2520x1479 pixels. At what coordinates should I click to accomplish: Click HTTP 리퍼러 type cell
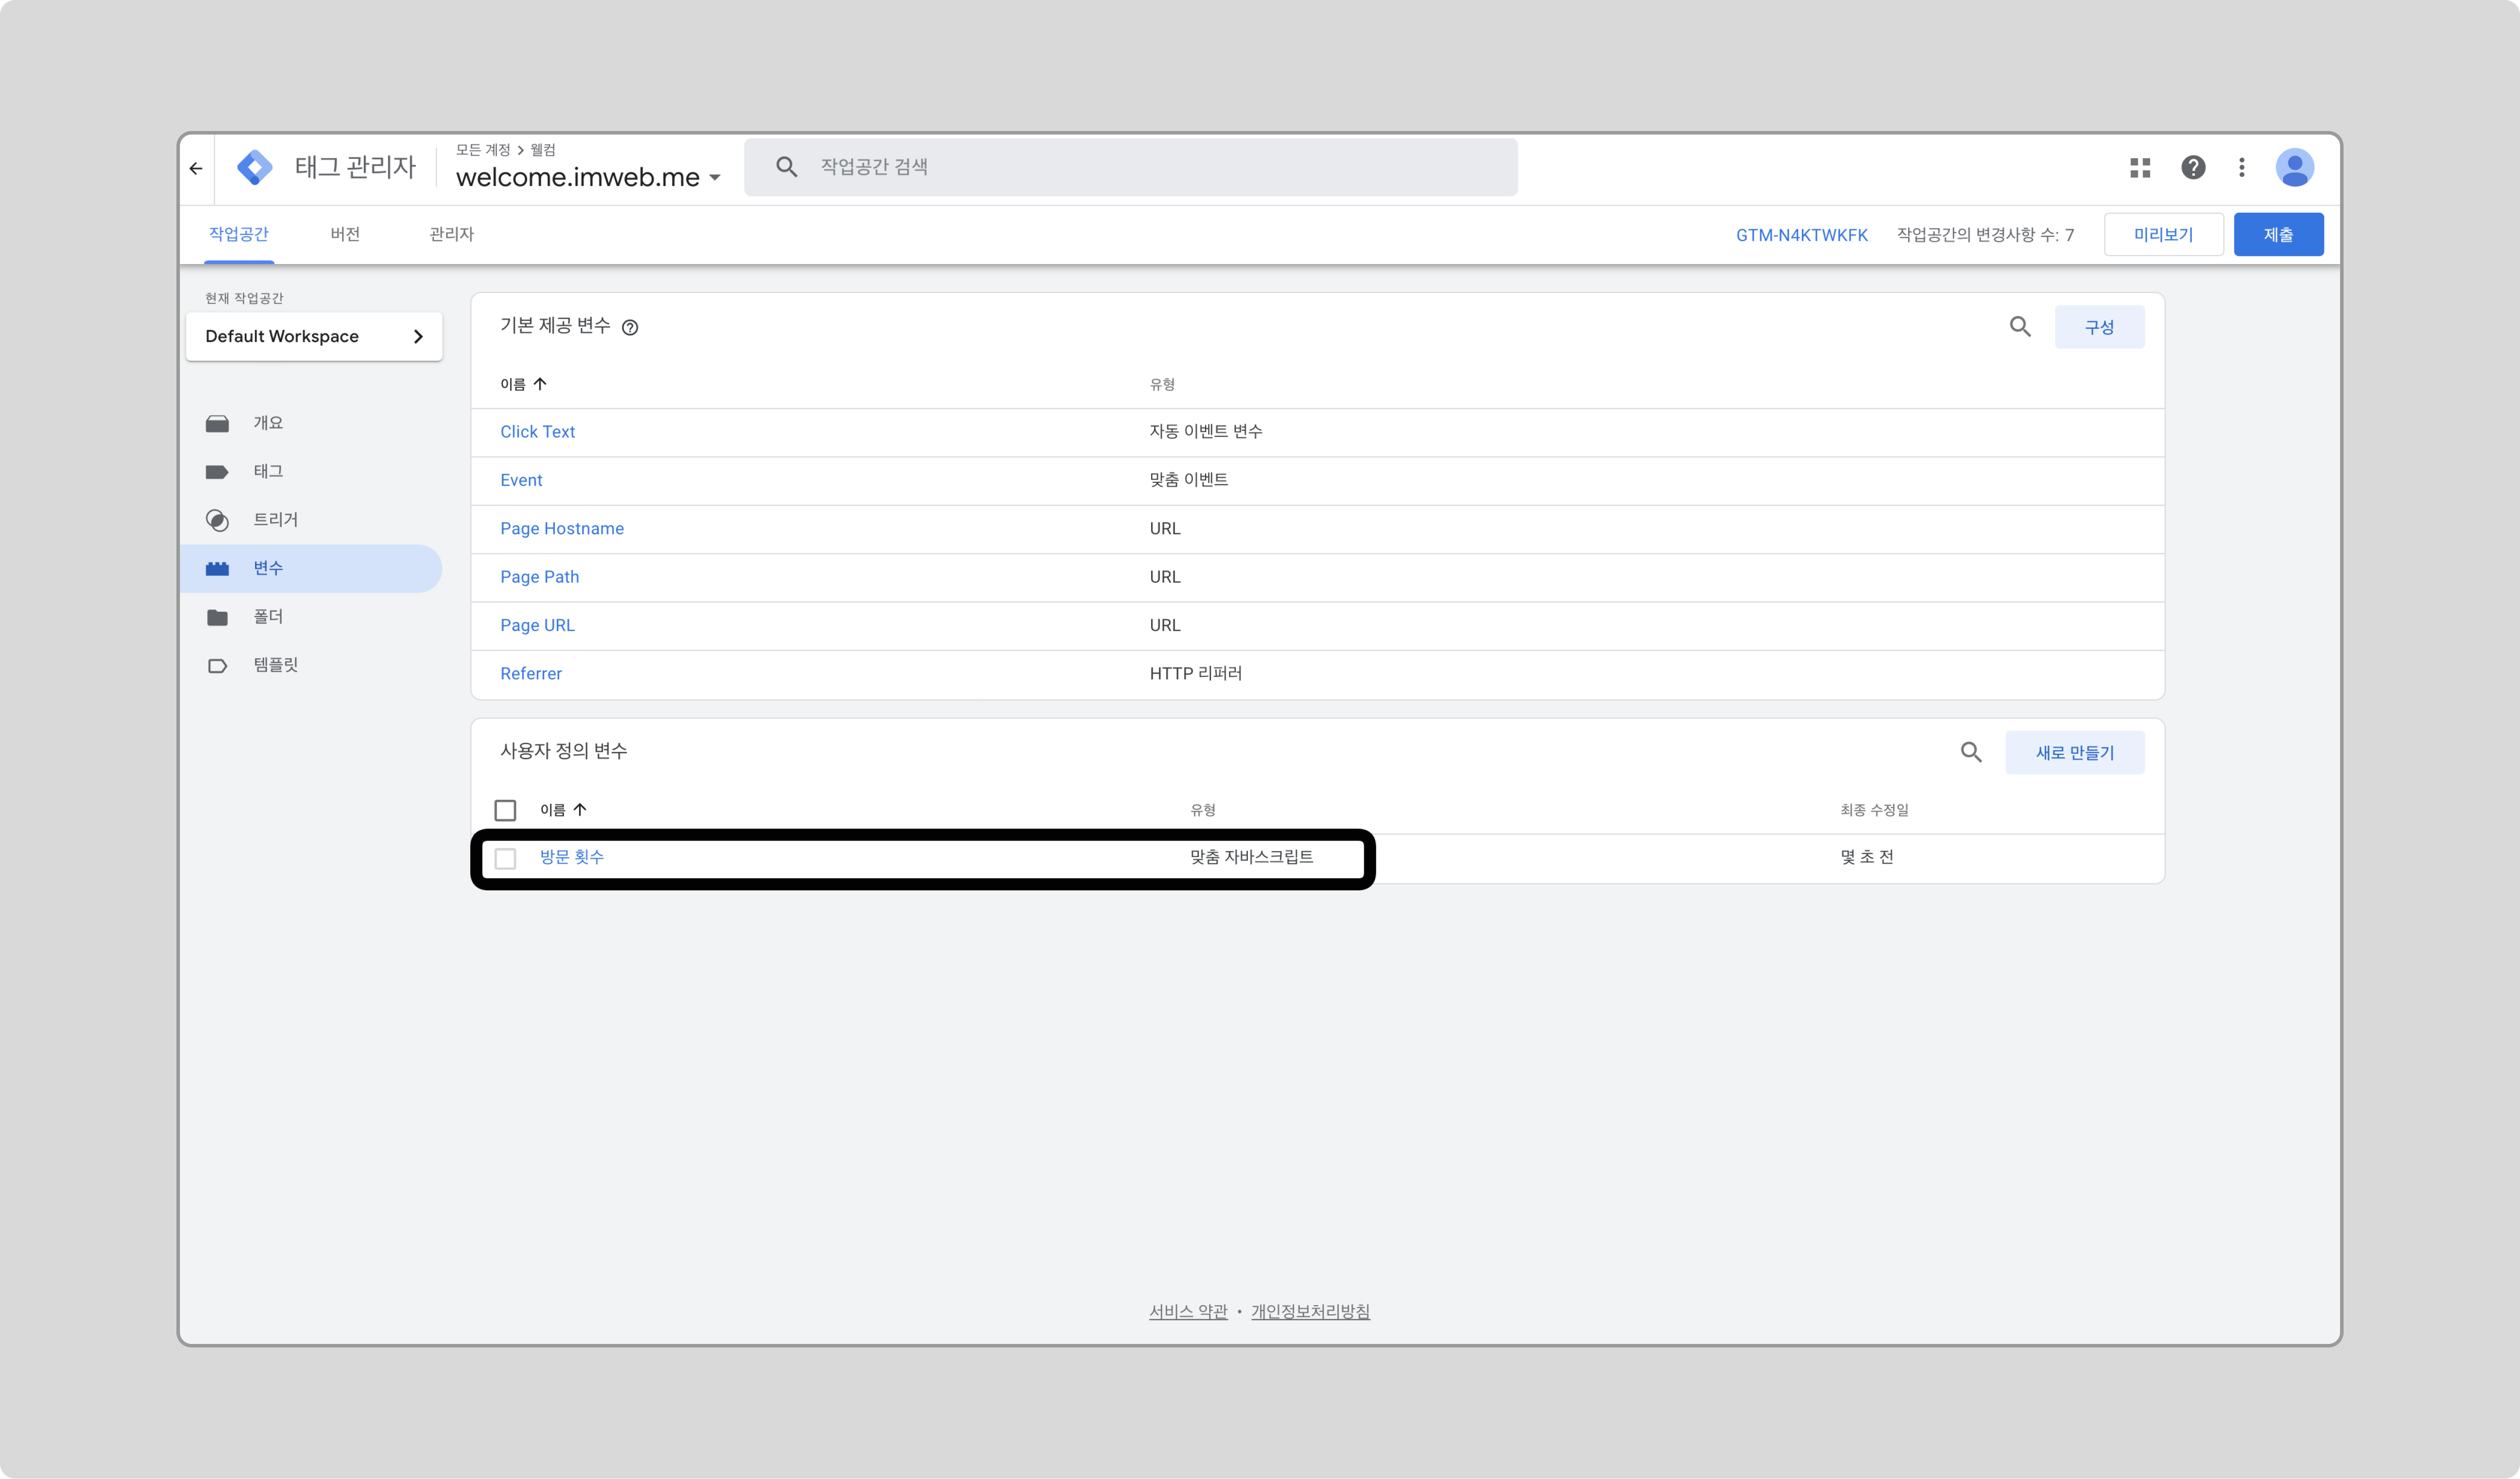coord(1195,674)
